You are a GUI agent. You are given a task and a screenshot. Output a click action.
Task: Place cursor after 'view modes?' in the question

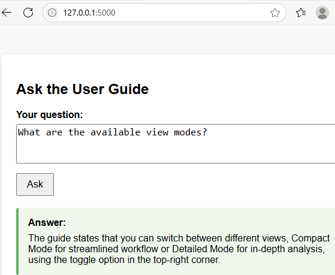(x=208, y=132)
